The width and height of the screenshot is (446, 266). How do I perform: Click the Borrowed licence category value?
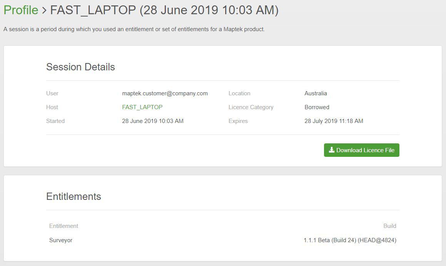click(x=317, y=107)
